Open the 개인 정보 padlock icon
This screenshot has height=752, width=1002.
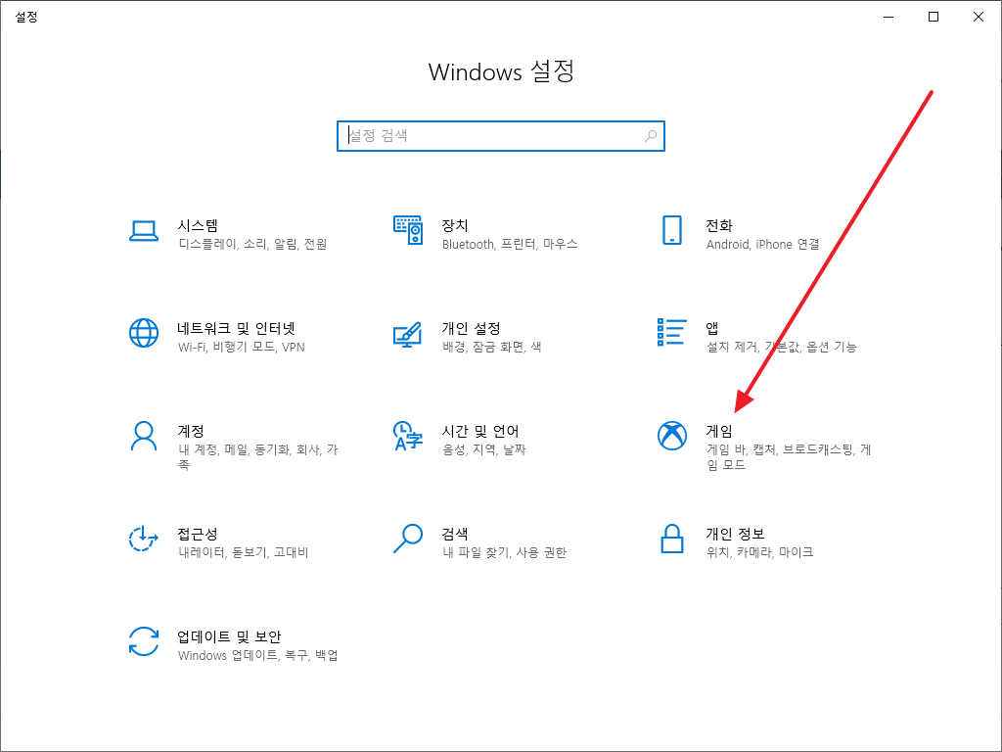click(671, 539)
